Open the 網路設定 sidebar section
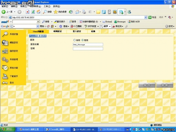The width and height of the screenshot is (176, 132). [x=10, y=43]
